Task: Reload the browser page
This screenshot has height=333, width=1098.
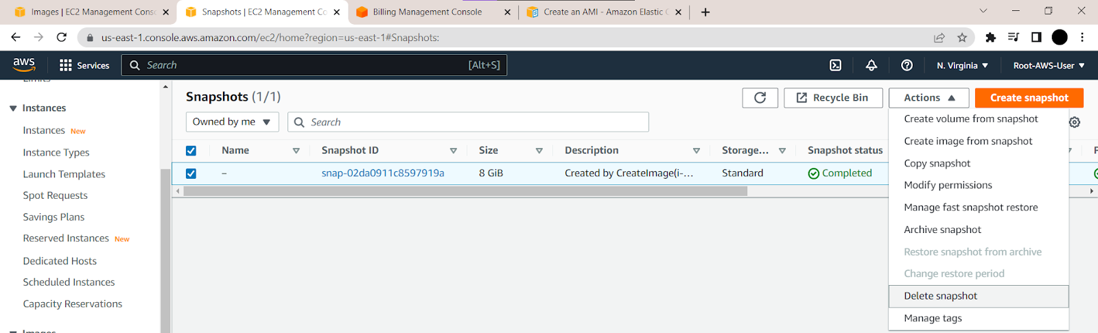Action: (62, 37)
